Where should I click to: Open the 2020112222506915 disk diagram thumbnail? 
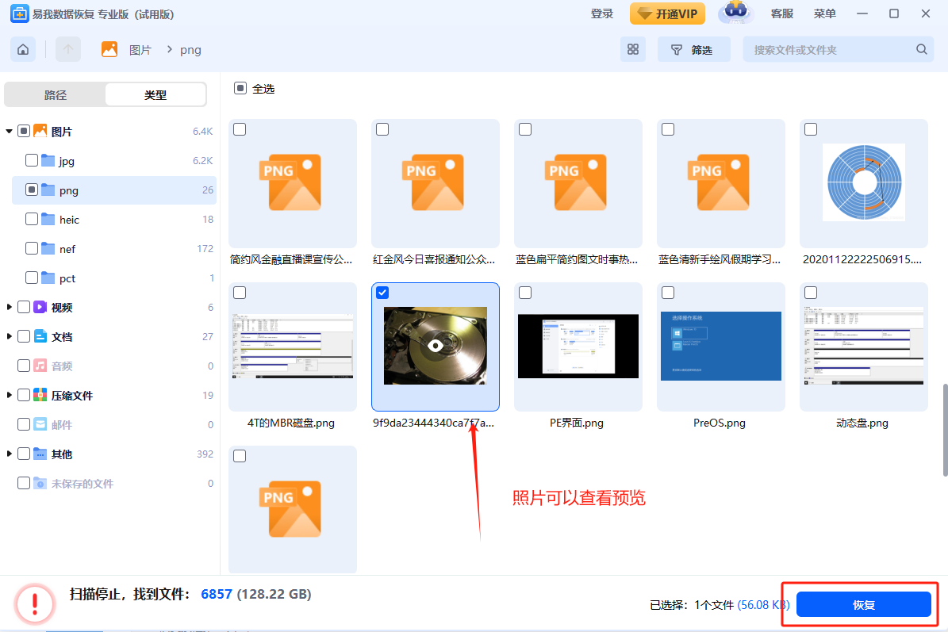864,182
